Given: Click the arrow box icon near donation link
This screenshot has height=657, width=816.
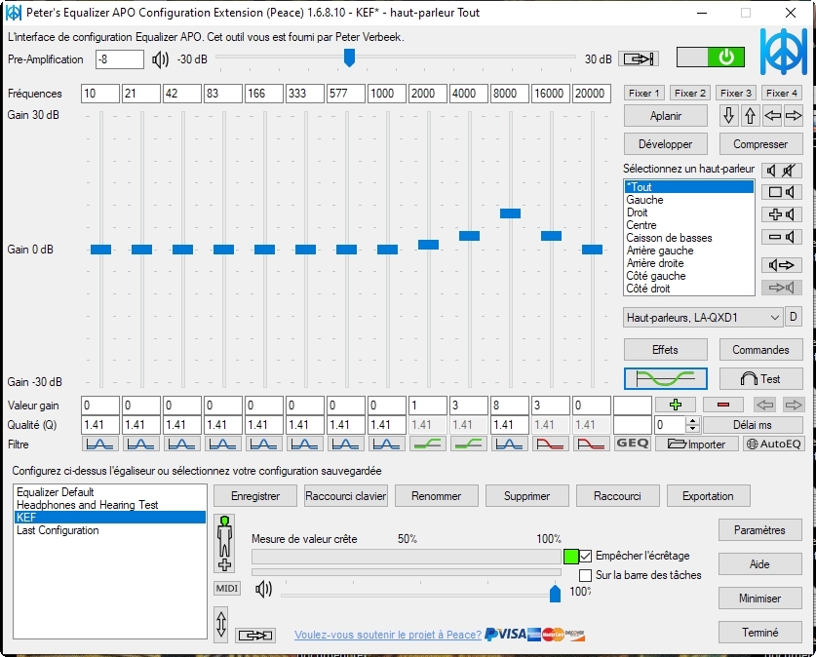Looking at the screenshot, I should point(255,636).
